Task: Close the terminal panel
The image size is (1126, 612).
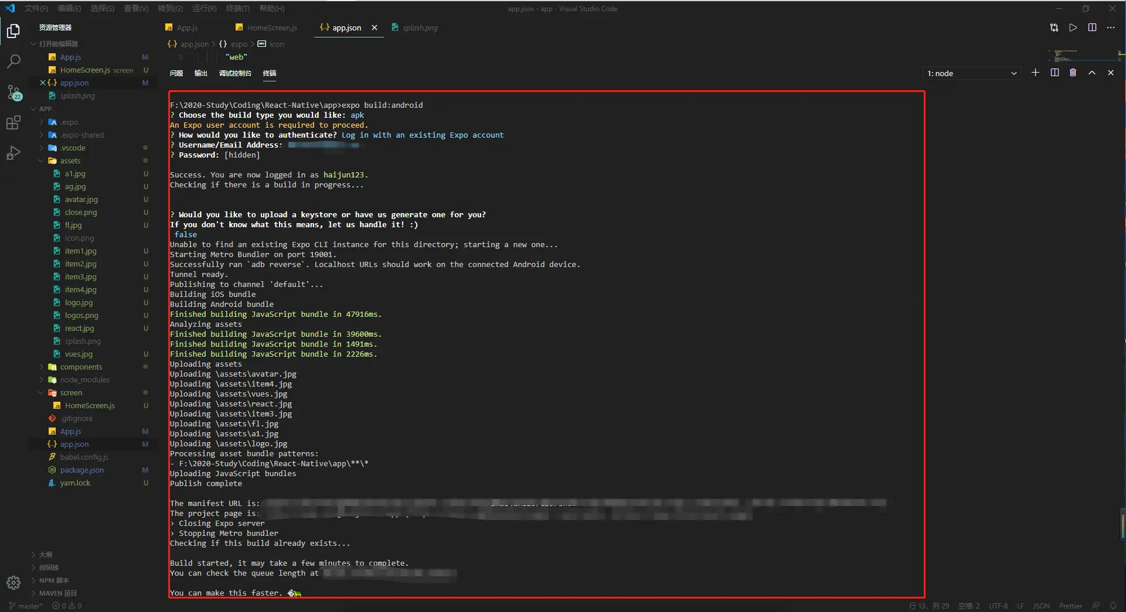Action: pyautogui.click(x=1110, y=73)
